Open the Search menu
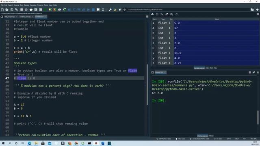This screenshot has width=260, height=146. pos(11,5)
